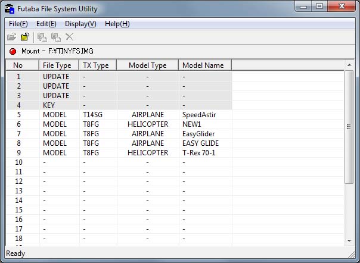Viewport: 360px width, 263px height.
Task: Click the yellow unmount folder icon
Action: pyautogui.click(x=25, y=37)
